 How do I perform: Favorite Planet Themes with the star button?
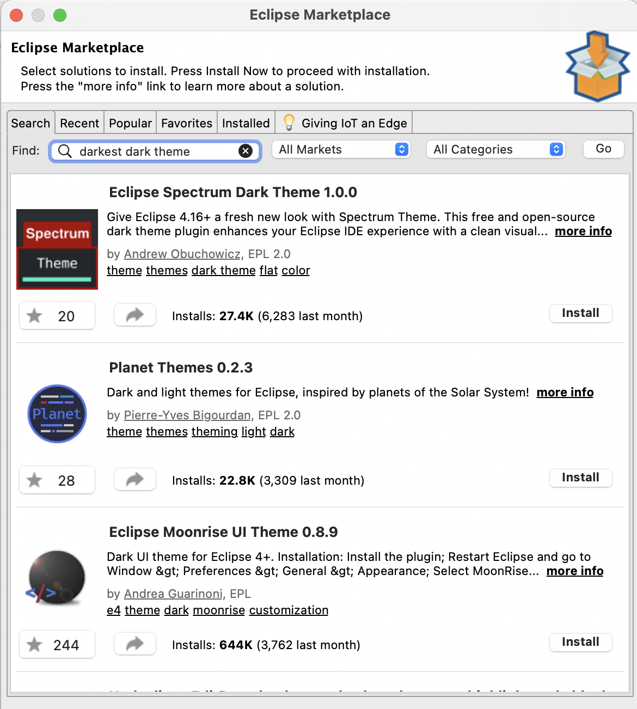point(57,480)
